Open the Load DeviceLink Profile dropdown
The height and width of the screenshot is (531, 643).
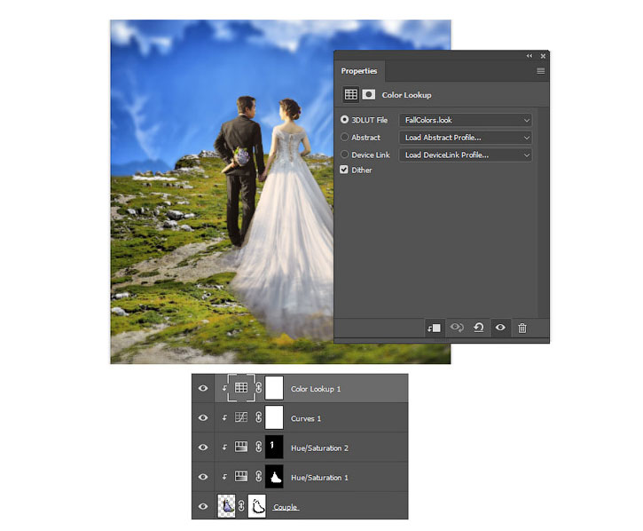[x=466, y=155]
